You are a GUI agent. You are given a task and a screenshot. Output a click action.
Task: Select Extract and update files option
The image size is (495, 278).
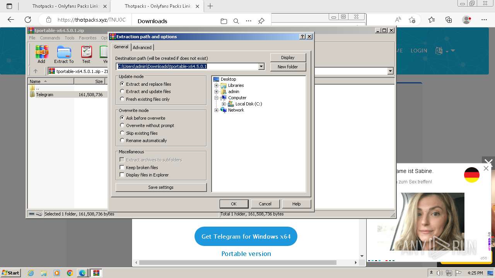point(145,92)
